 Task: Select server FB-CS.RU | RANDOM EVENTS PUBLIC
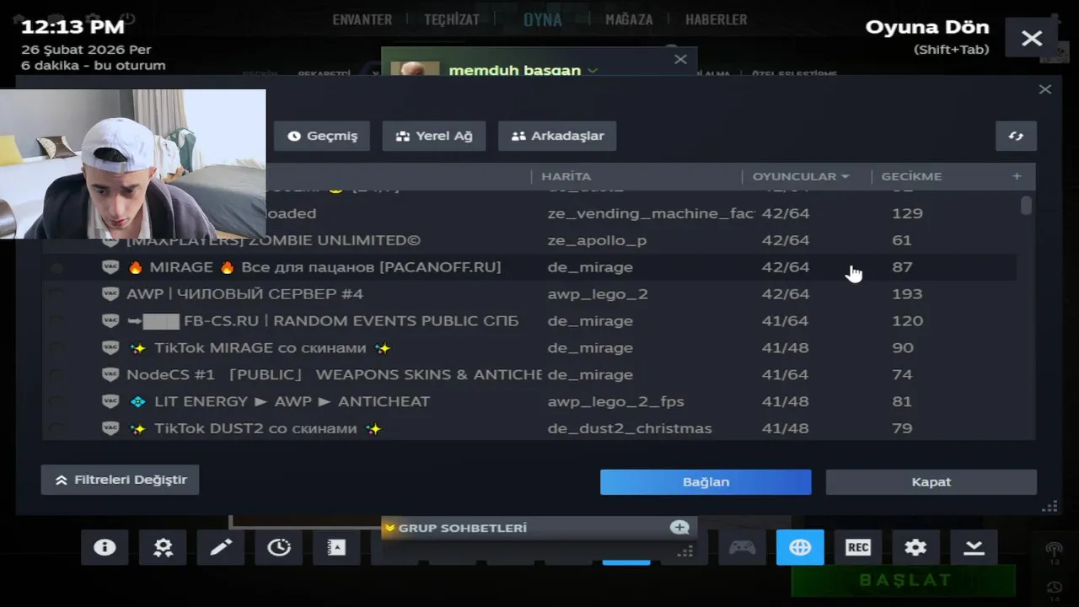tap(529, 321)
